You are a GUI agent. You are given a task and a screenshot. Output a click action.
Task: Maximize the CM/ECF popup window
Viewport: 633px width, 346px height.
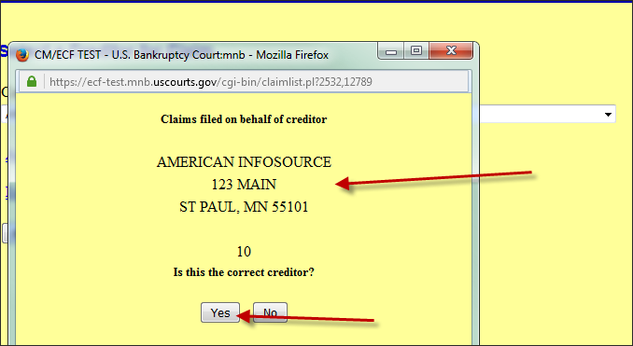(416, 50)
